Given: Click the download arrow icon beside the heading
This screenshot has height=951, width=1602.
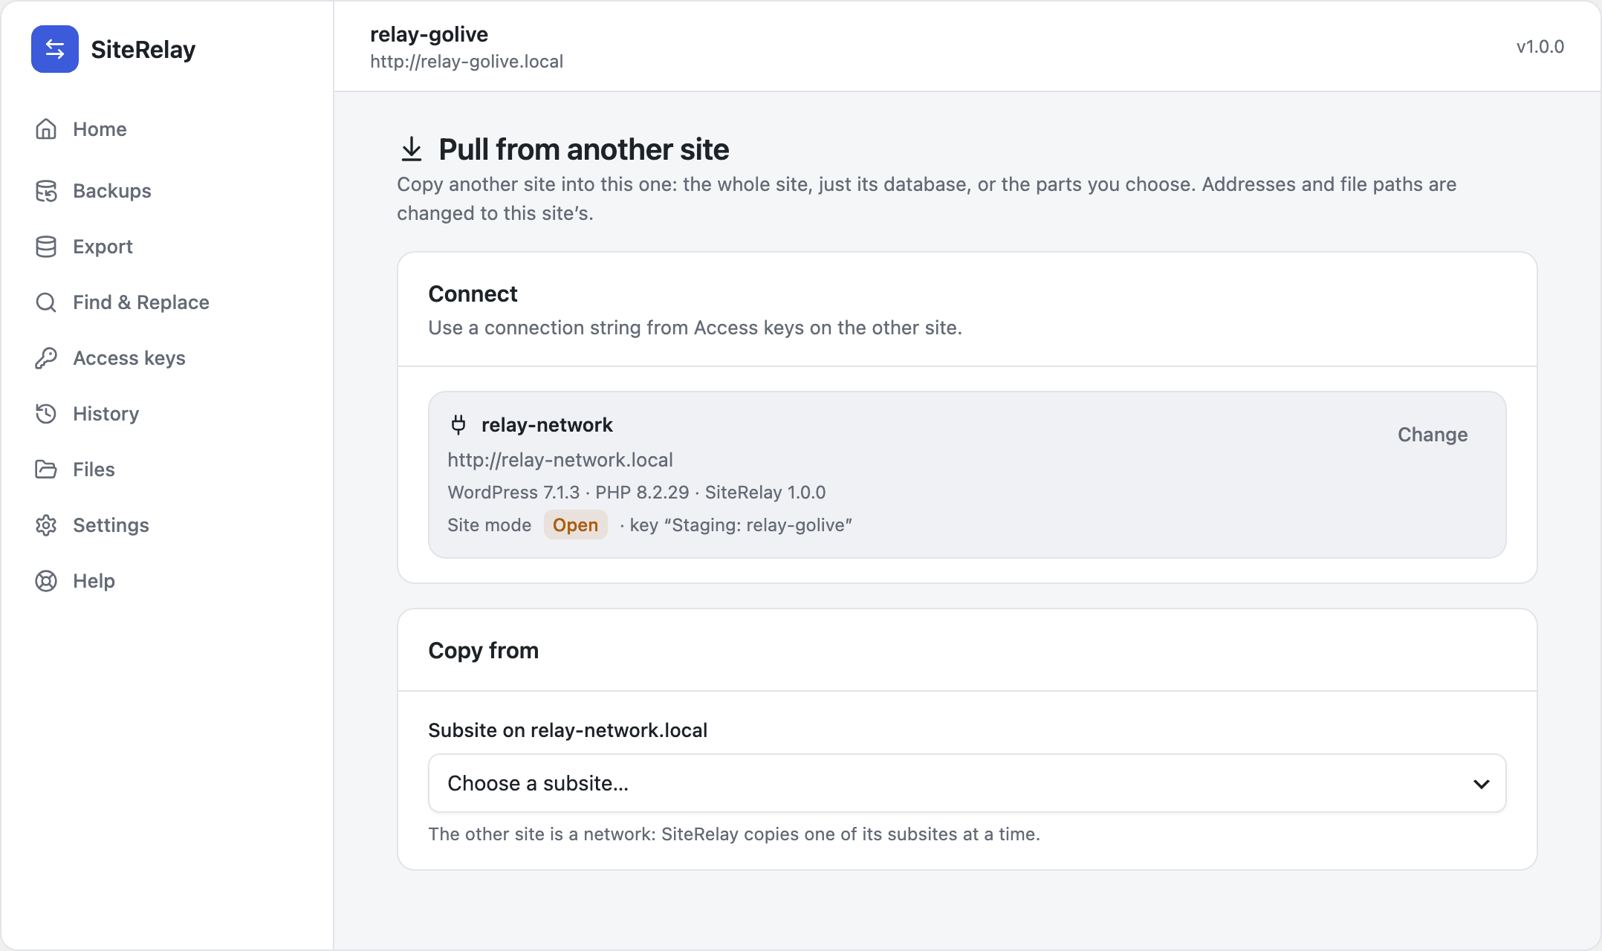Looking at the screenshot, I should [412, 149].
